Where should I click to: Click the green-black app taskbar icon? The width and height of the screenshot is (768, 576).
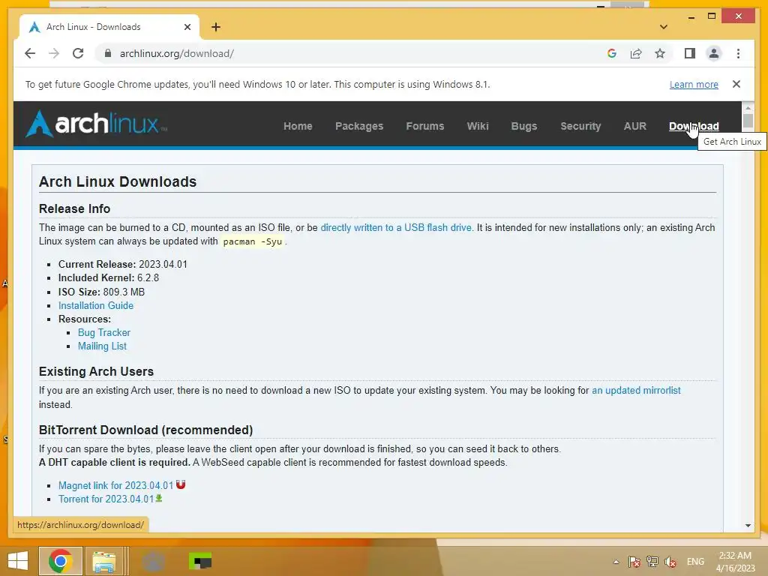click(200, 561)
